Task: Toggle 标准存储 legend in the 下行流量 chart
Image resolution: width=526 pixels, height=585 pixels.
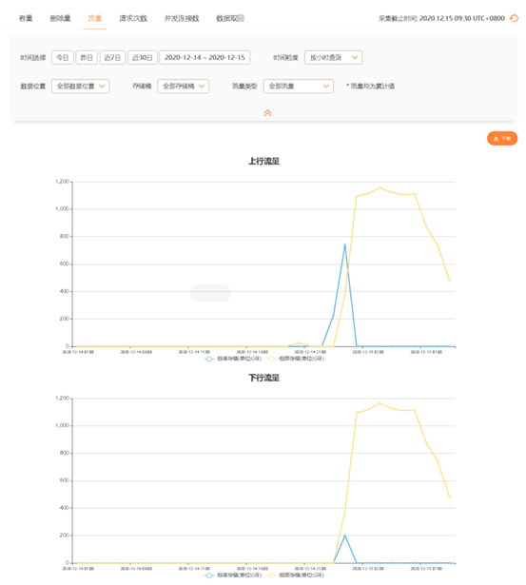Action: tap(233, 575)
